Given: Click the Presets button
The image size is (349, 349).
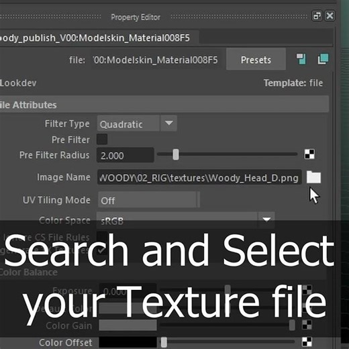Looking at the screenshot, I should coord(256,60).
